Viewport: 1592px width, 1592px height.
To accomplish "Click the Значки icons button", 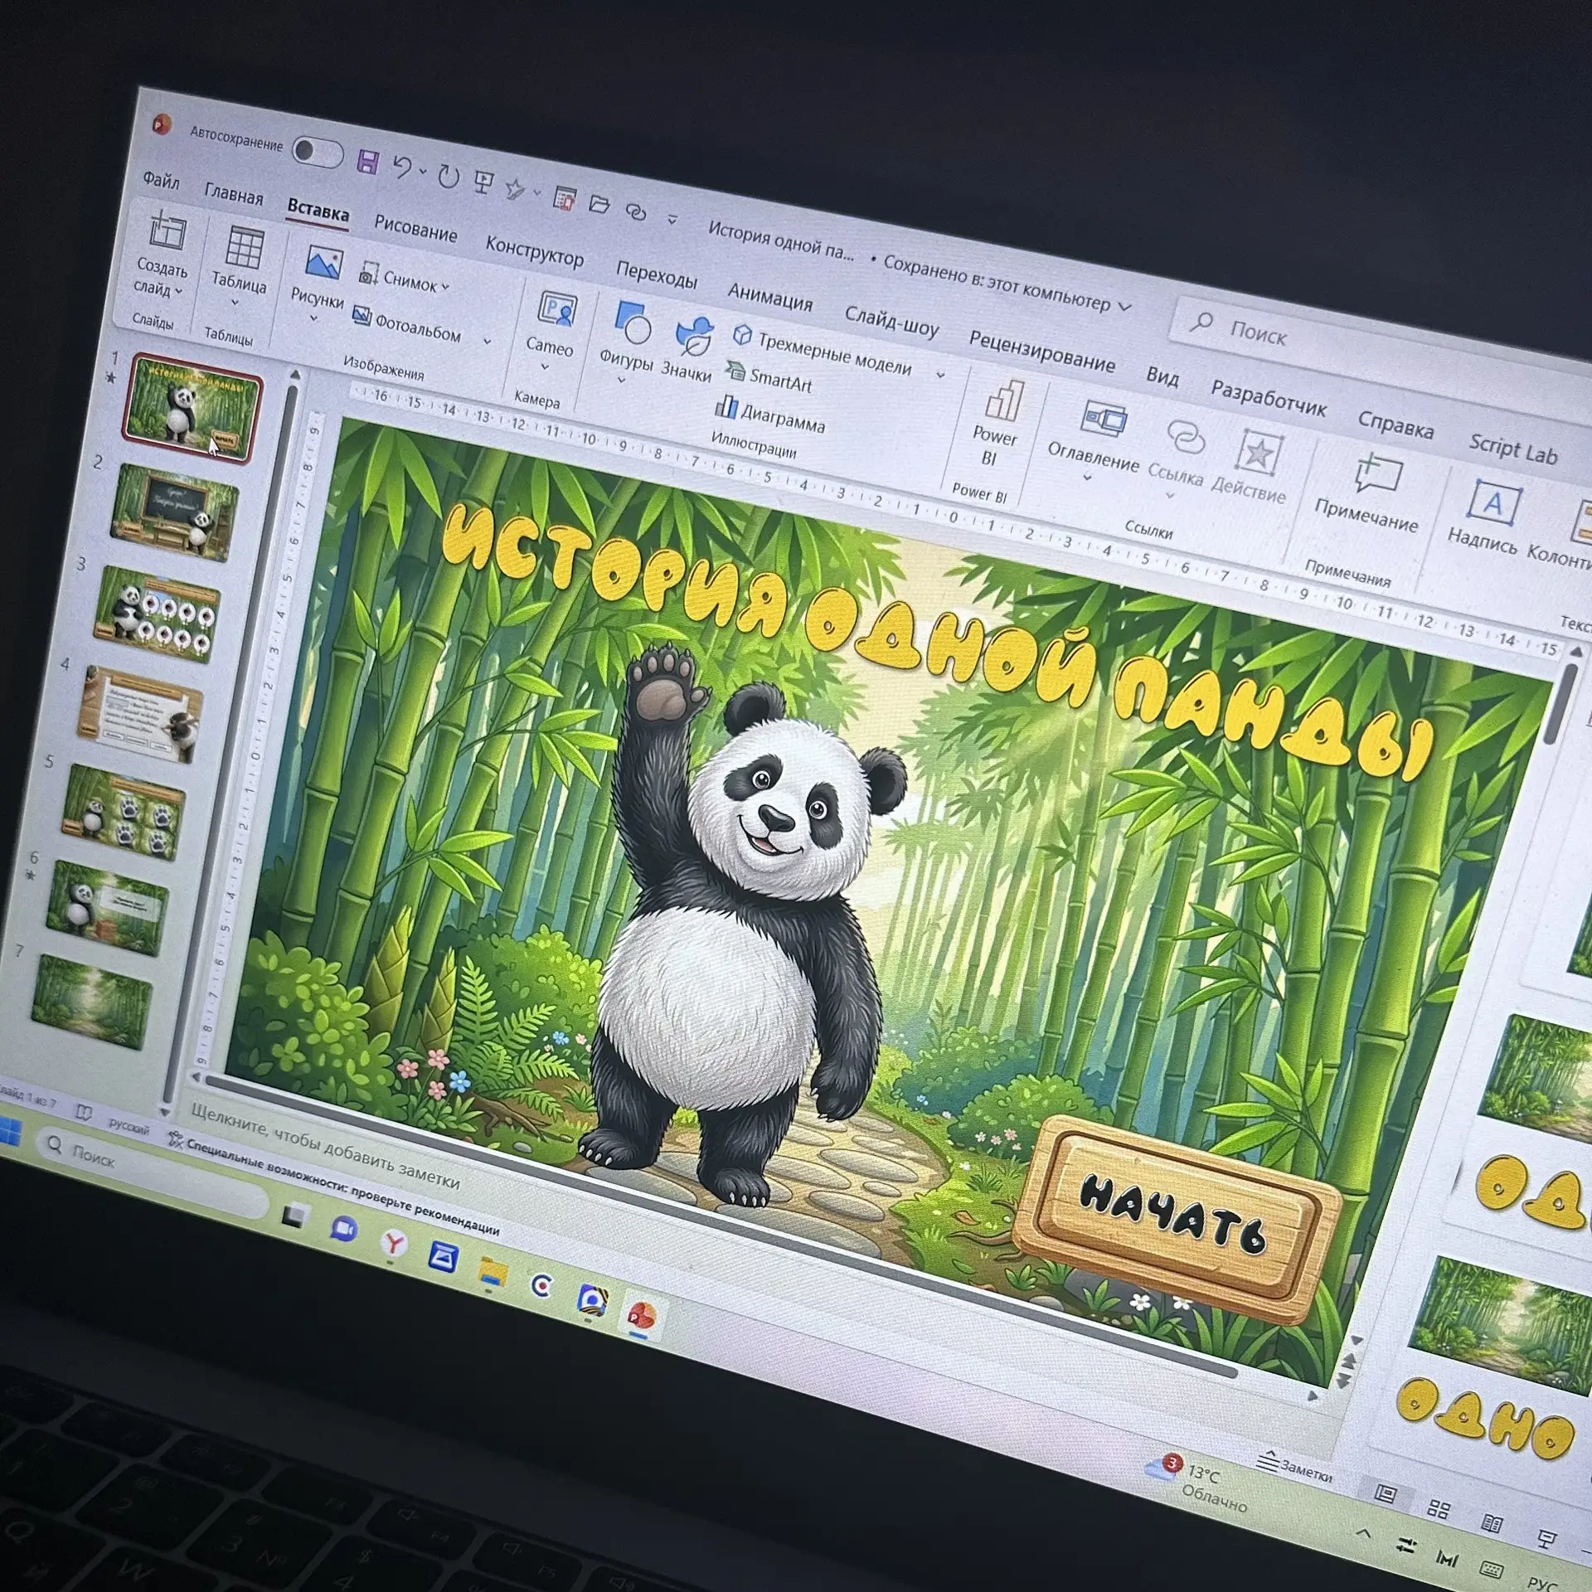I will [694, 336].
